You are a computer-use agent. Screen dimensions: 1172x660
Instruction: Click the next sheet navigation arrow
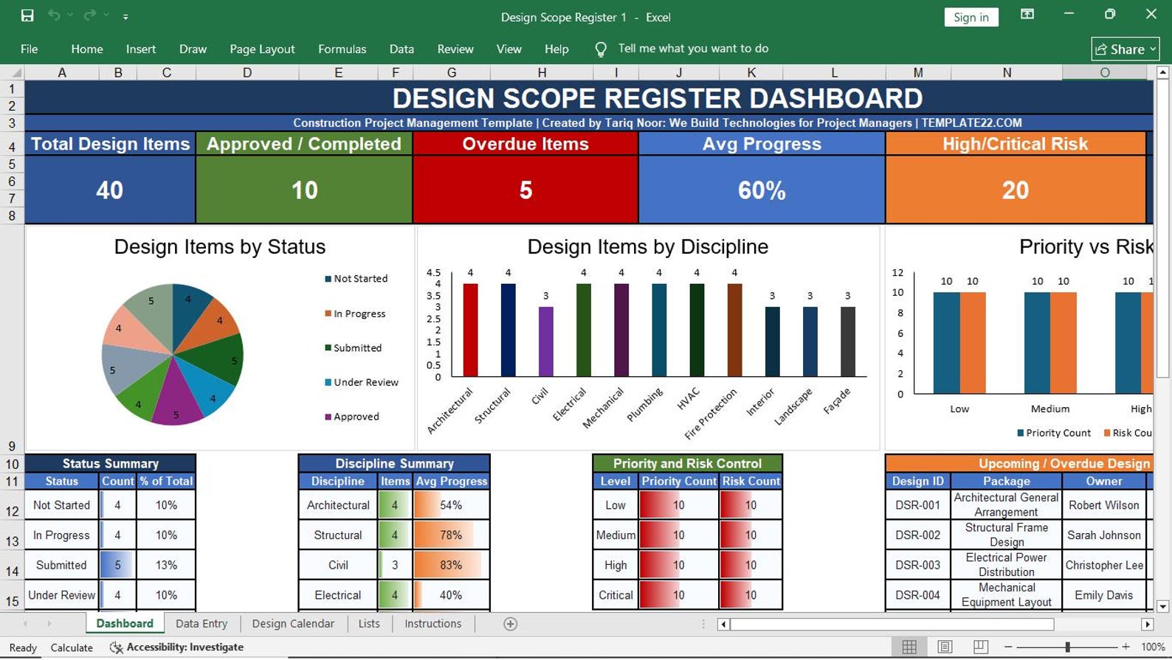pos(49,624)
